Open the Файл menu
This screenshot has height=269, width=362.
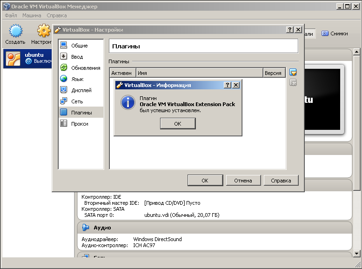coord(11,15)
